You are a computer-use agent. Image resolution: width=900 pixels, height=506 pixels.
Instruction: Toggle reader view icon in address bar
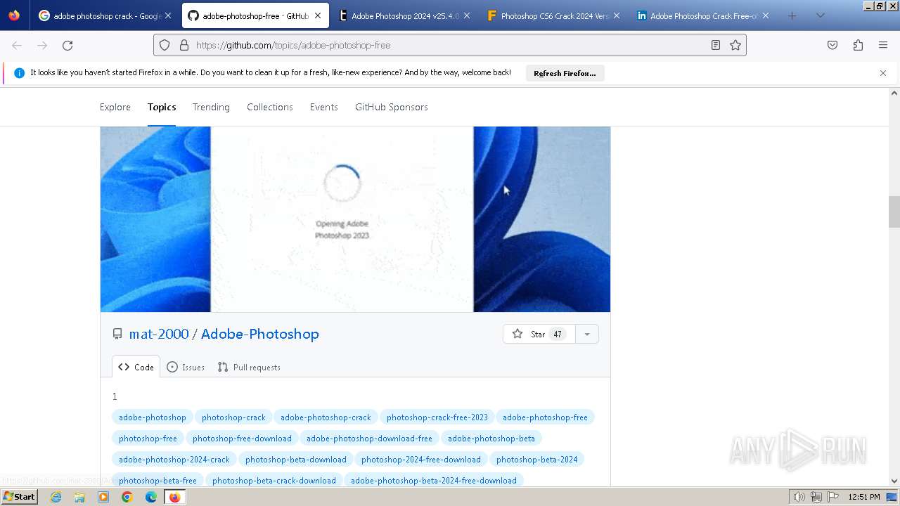tap(715, 45)
